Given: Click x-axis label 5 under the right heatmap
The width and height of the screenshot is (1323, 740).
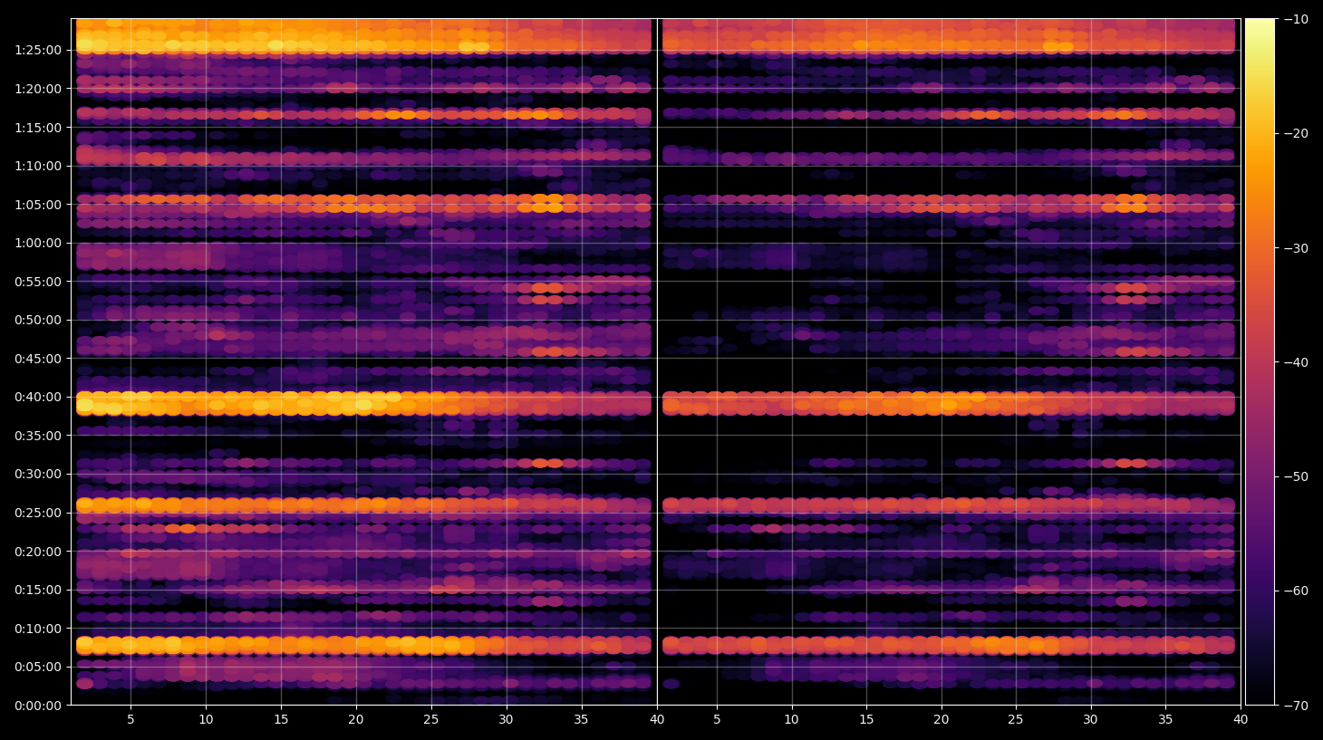Looking at the screenshot, I should pyautogui.click(x=717, y=720).
